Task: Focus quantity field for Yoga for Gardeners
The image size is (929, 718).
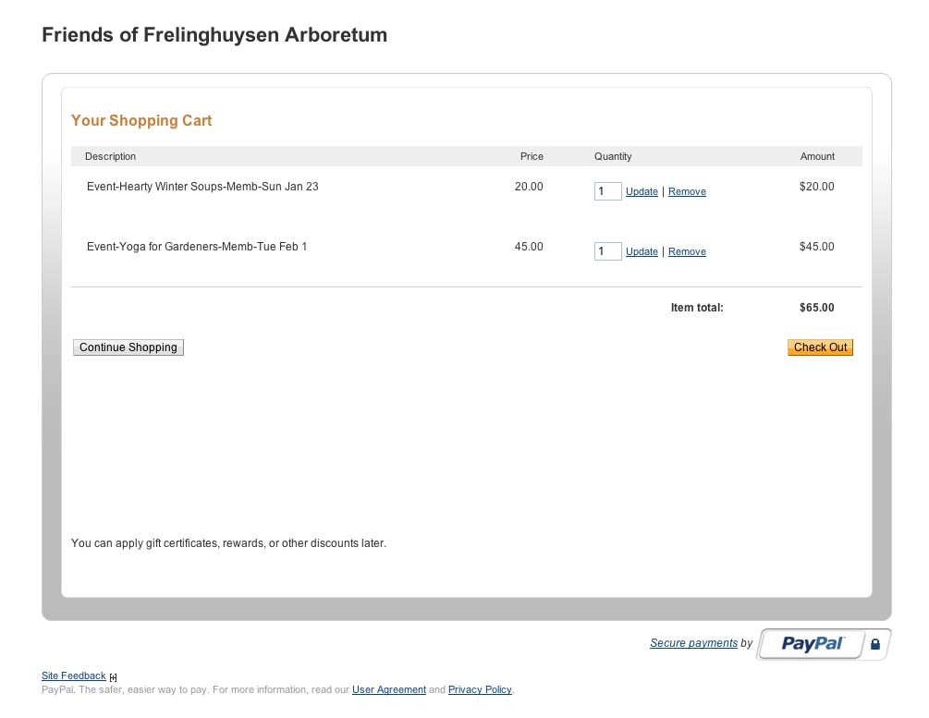Action: pos(608,251)
